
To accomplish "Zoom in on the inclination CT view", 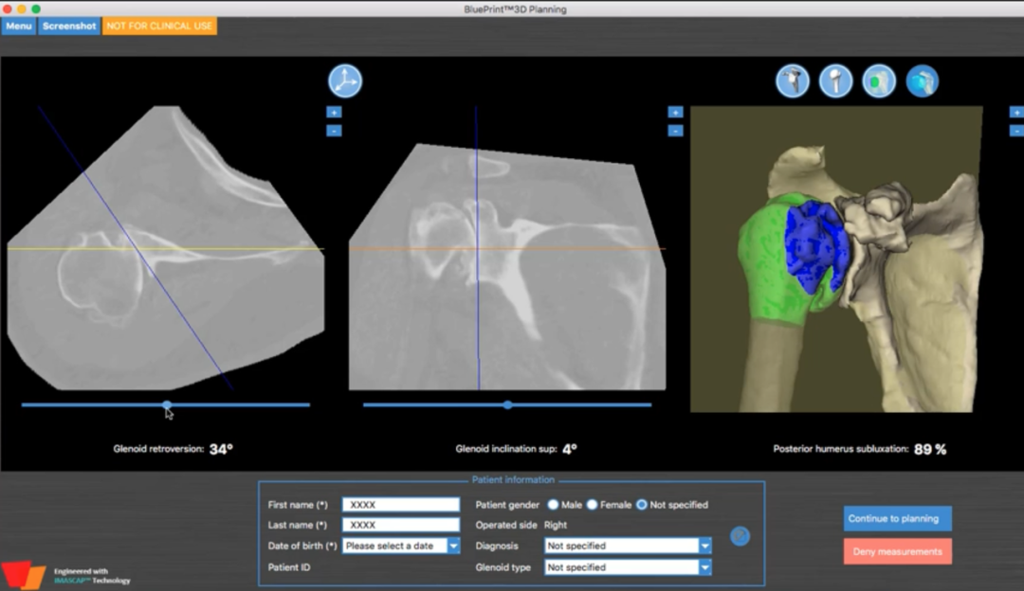I will (675, 112).
